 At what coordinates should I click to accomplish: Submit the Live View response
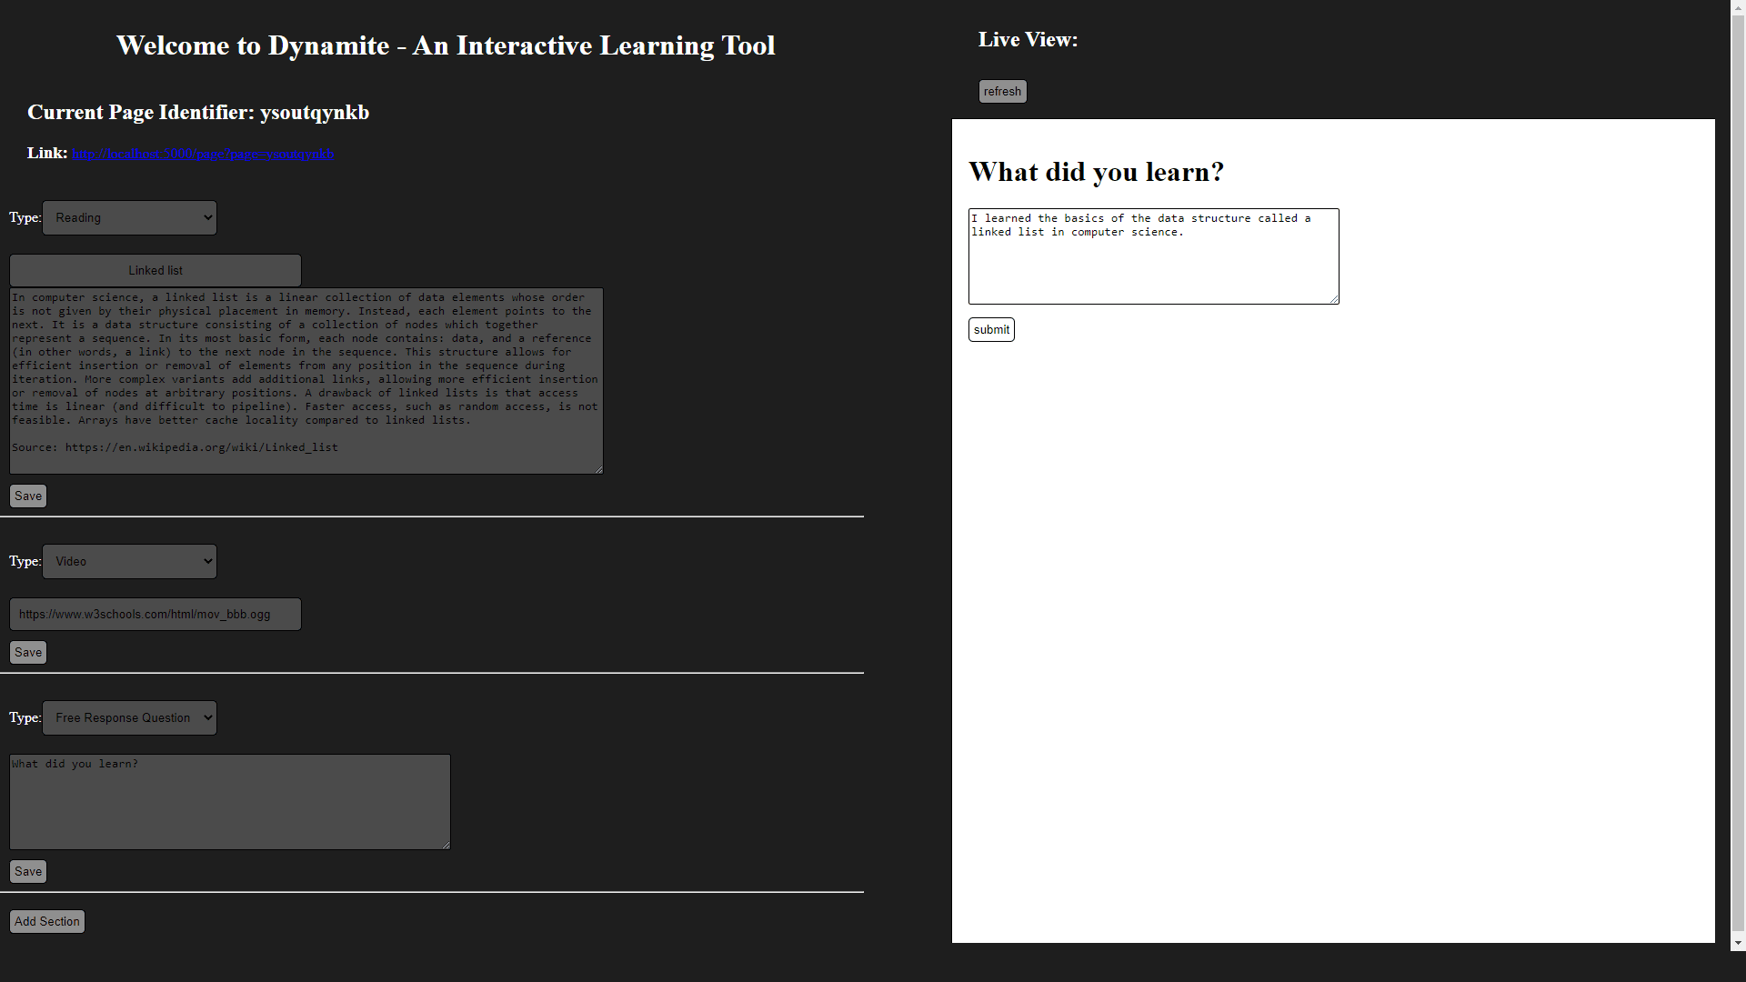pyautogui.click(x=991, y=330)
